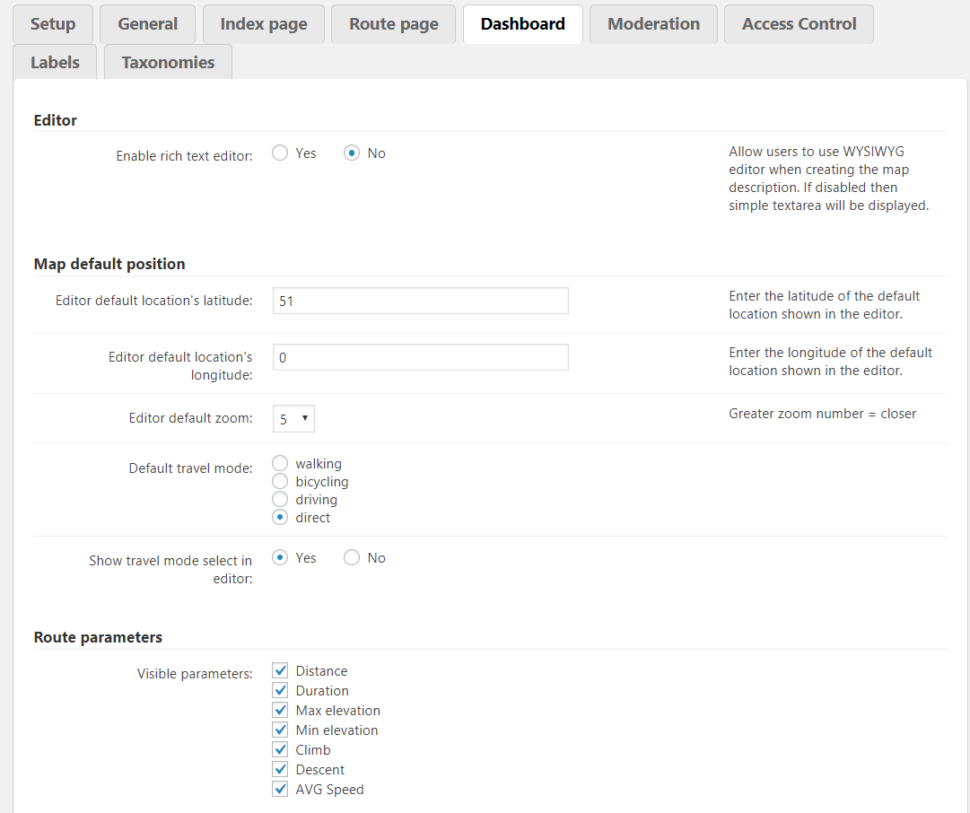Select walking as default travel mode
Screen dimensions: 970x813
(280, 463)
